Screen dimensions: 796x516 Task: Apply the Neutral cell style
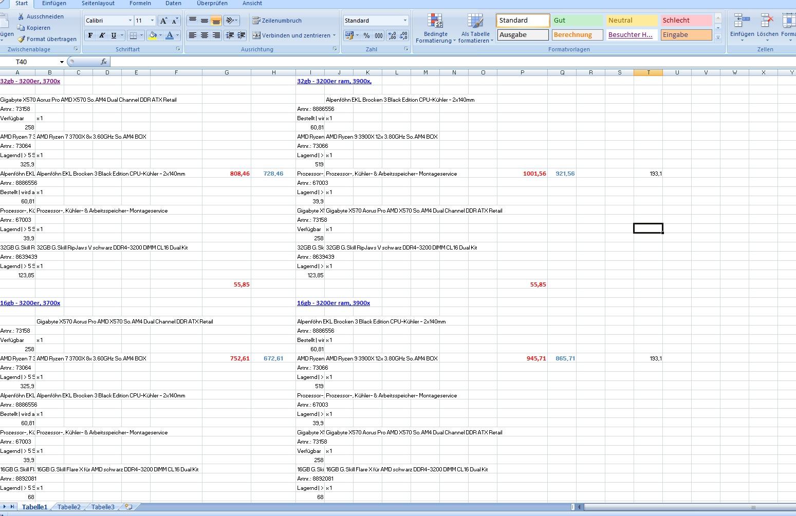point(632,21)
